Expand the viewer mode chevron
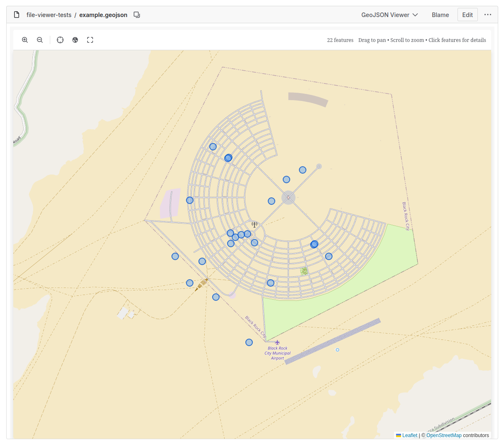Image resolution: width=504 pixels, height=445 pixels. pos(416,15)
